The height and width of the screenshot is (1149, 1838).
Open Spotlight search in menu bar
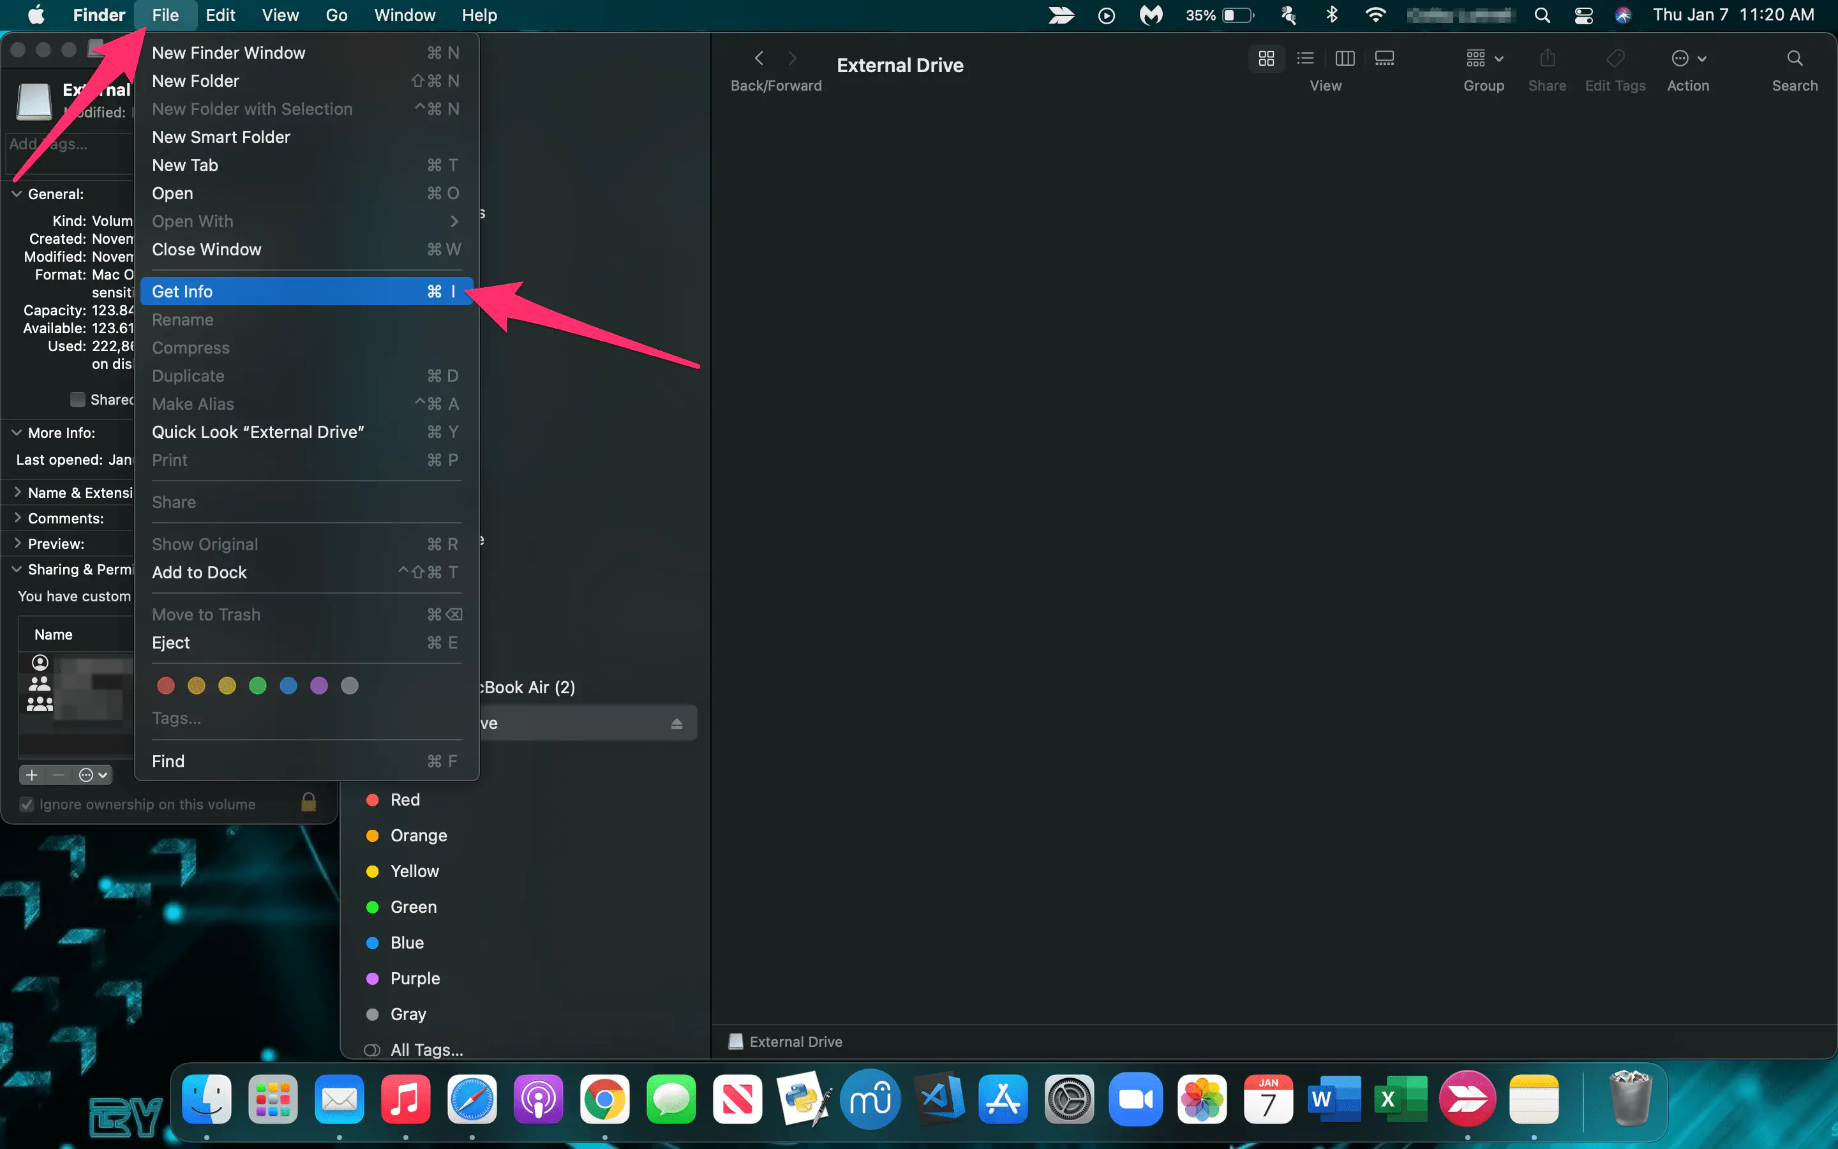(x=1542, y=15)
